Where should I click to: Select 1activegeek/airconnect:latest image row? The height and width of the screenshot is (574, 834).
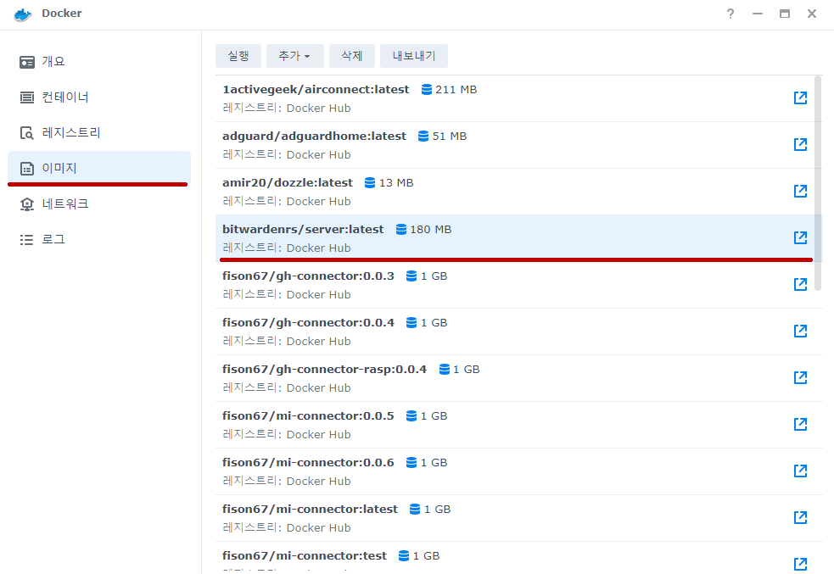pos(515,98)
